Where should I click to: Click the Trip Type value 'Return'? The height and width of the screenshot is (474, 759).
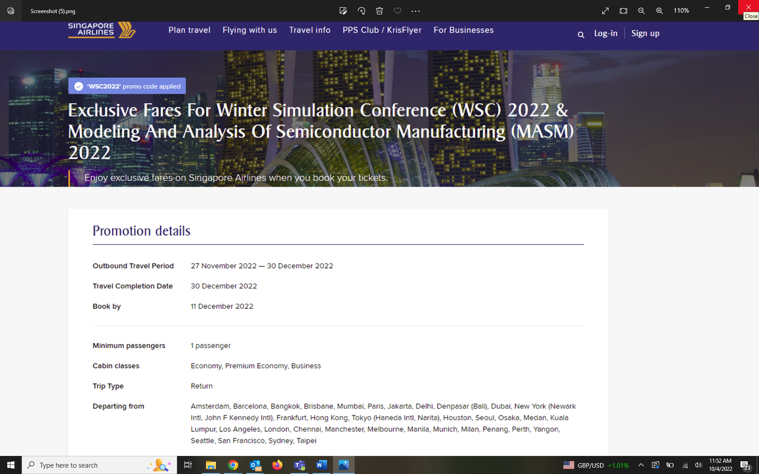tap(201, 386)
